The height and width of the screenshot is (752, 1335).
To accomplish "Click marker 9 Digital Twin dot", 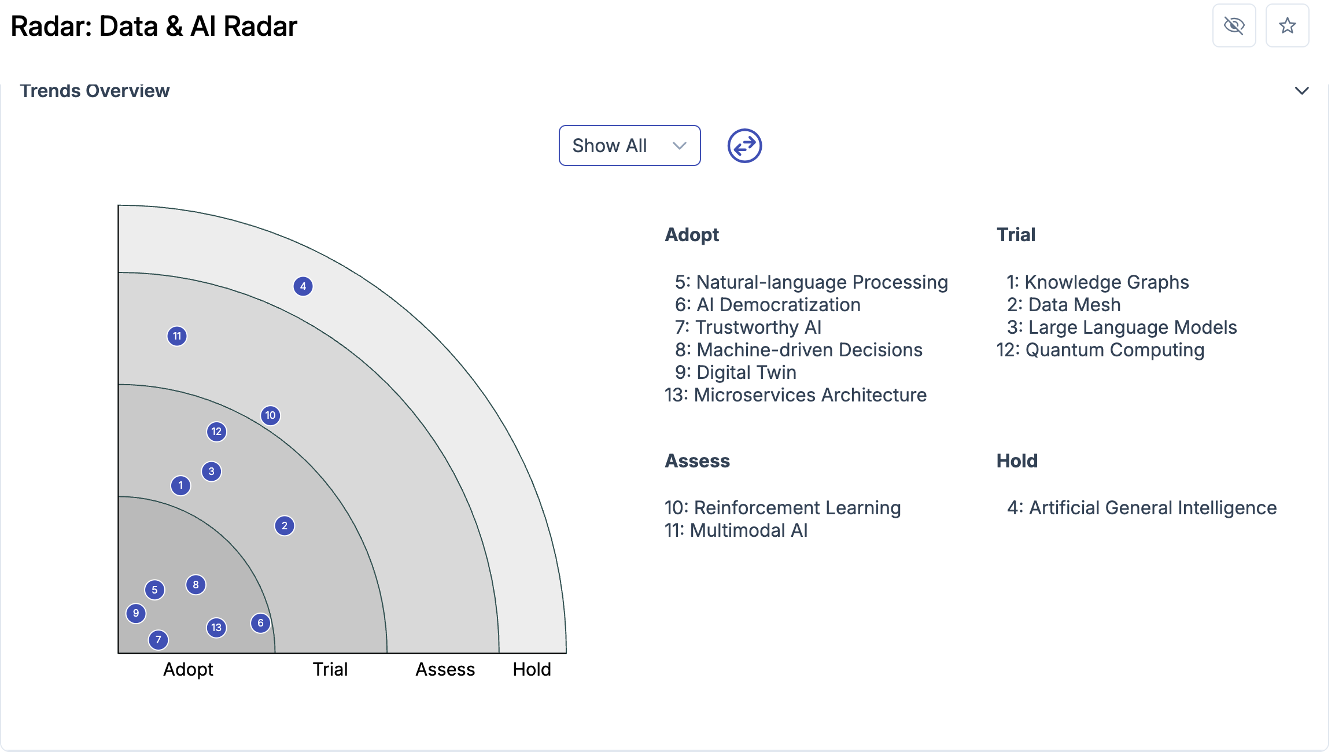I will (x=135, y=613).
